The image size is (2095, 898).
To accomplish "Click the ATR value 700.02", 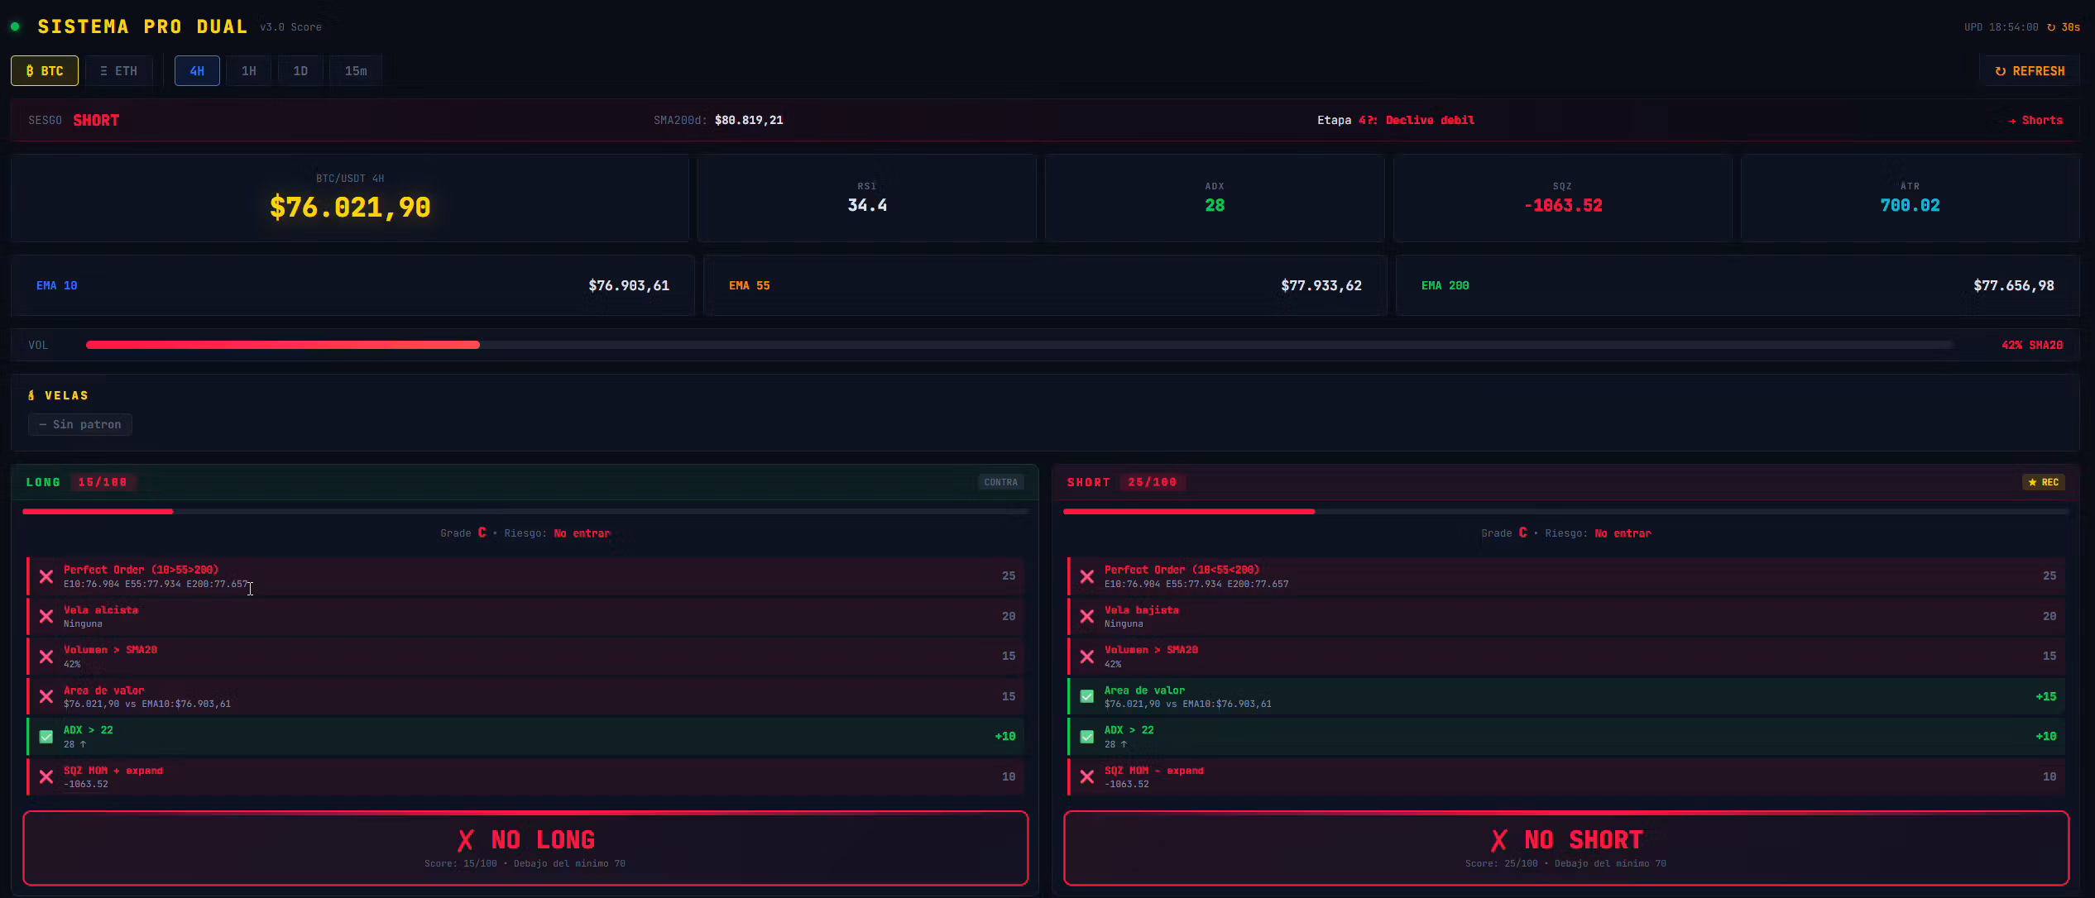I will (x=1910, y=205).
